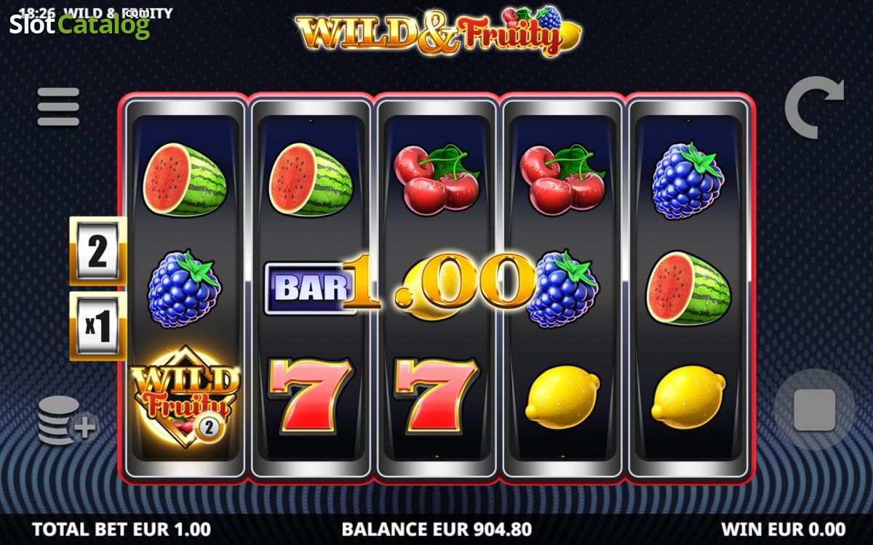Click the SlotCatalog logo
The height and width of the screenshot is (545, 873).
click(x=80, y=26)
